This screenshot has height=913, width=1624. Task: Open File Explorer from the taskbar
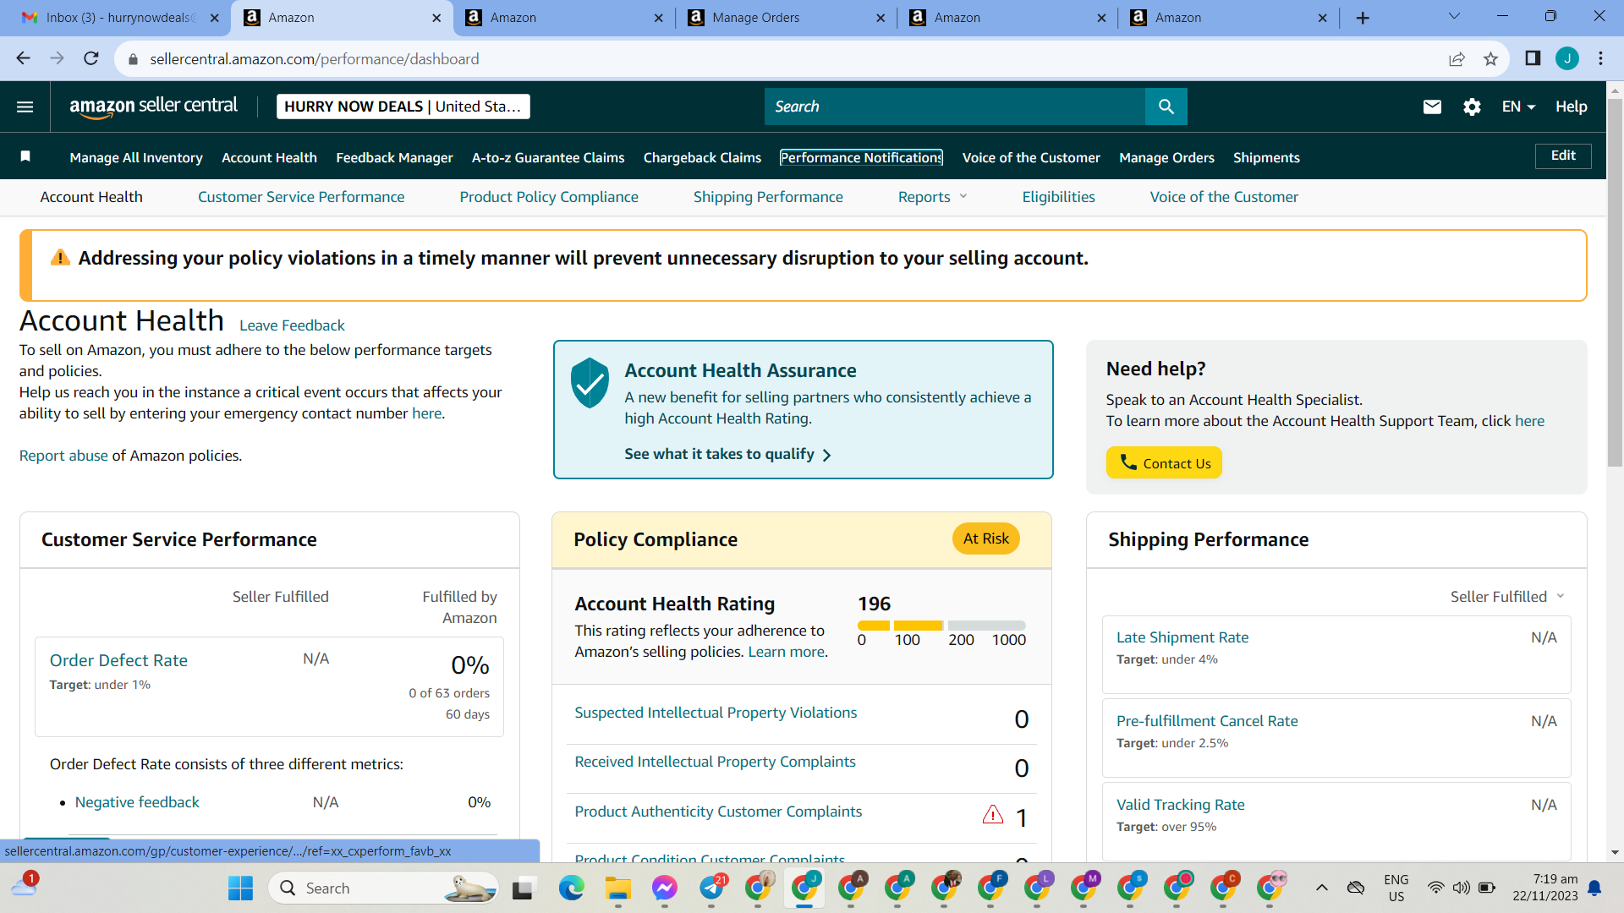pos(617,888)
